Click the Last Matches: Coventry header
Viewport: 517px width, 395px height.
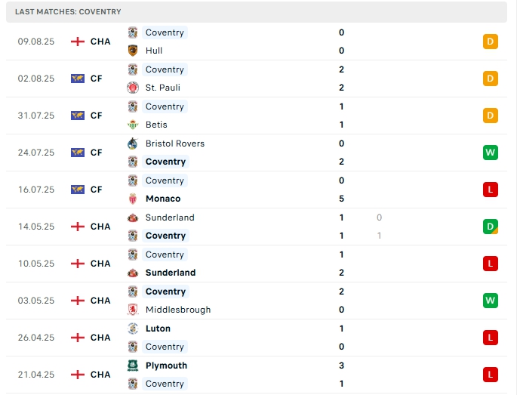coord(68,12)
